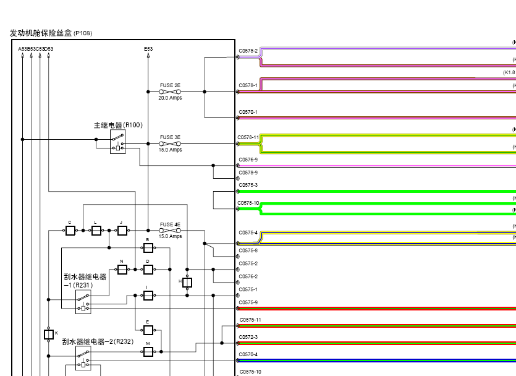Click the FUSE 2E text label
This screenshot has width=516, height=376.
pos(170,85)
